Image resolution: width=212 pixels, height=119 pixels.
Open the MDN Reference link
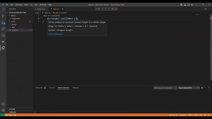tap(56, 34)
